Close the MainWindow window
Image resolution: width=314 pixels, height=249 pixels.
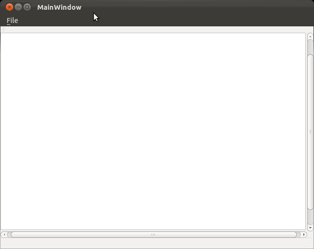9,7
